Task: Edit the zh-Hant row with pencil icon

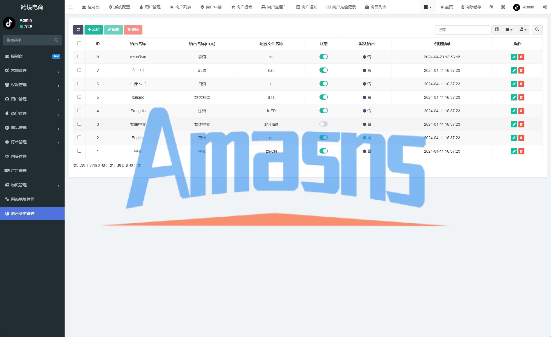Action: click(x=514, y=124)
